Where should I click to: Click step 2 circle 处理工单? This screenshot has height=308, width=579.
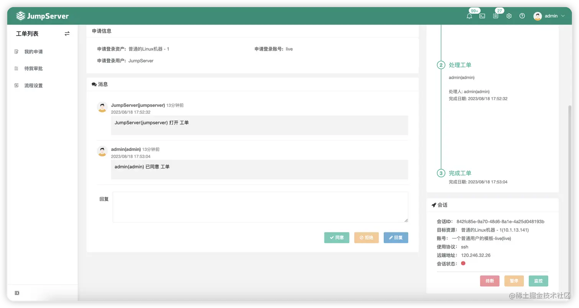[441, 65]
